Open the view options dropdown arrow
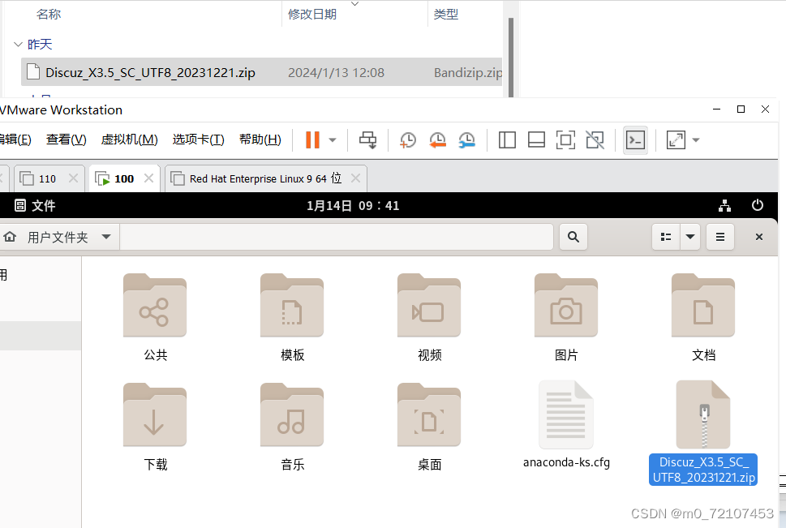 point(690,237)
